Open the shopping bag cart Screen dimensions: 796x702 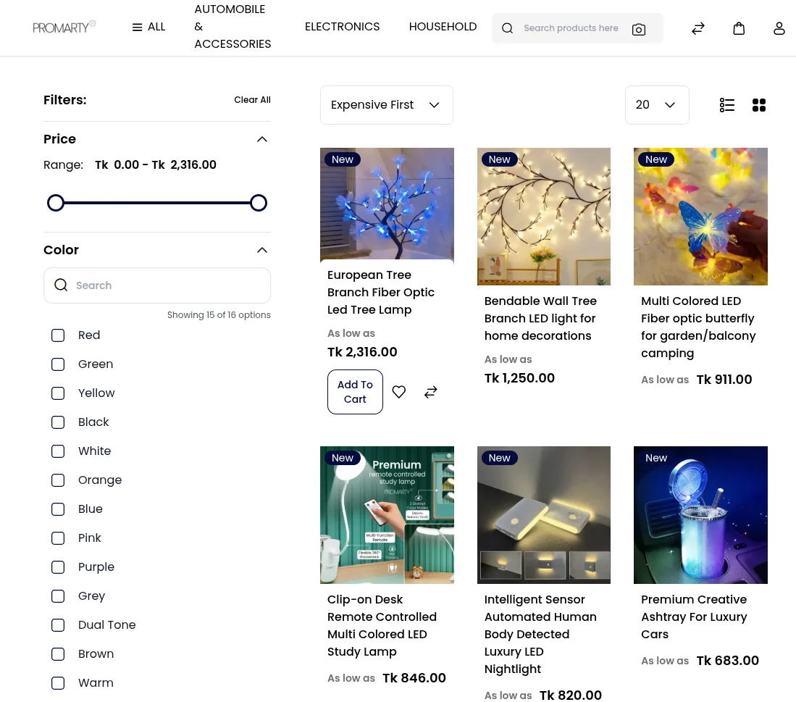pos(739,28)
